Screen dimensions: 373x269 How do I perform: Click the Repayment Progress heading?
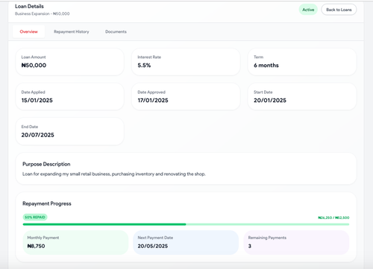tap(47, 203)
